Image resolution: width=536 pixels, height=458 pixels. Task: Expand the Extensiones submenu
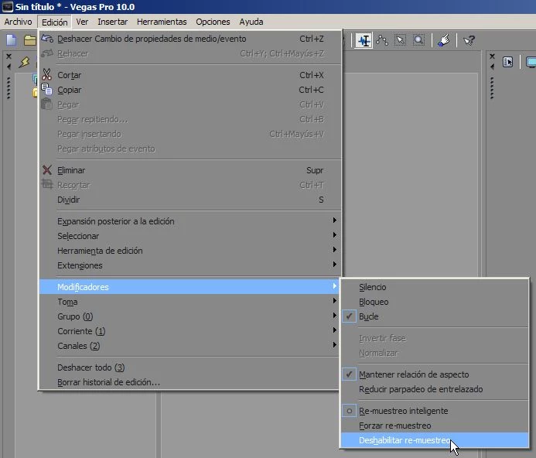click(x=190, y=265)
